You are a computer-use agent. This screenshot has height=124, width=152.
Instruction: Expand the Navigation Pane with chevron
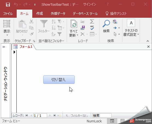[x=4, y=47]
